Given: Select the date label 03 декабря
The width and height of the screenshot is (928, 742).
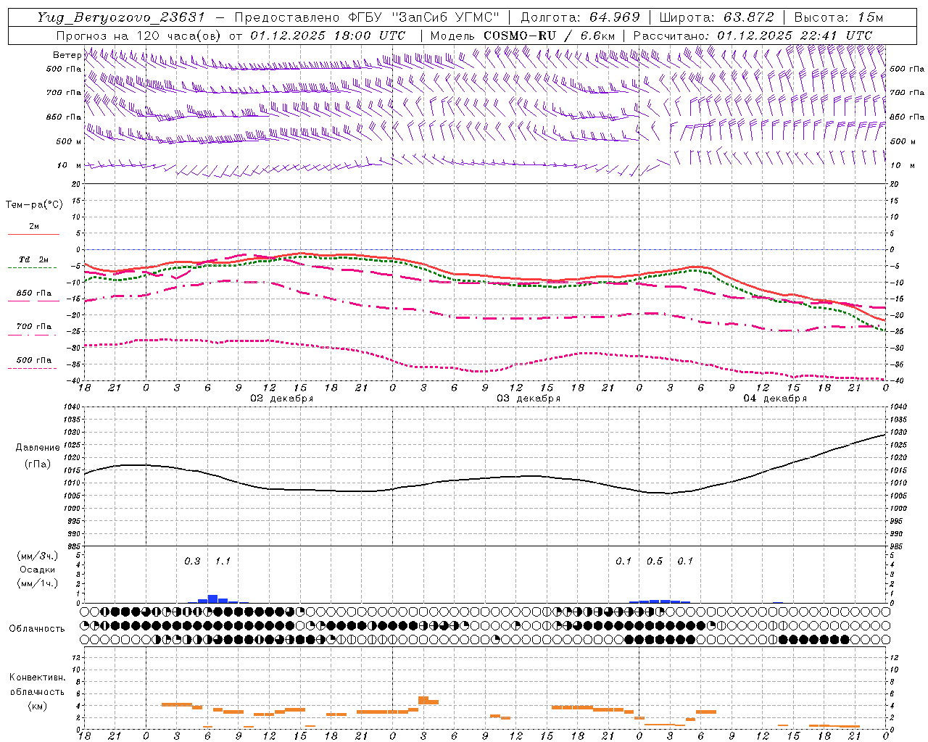Looking at the screenshot, I should (x=528, y=399).
